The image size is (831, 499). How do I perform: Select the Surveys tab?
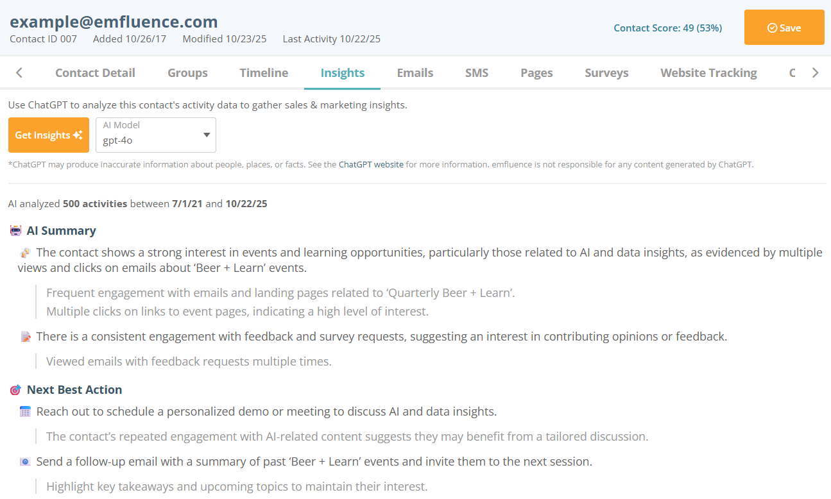[606, 73]
